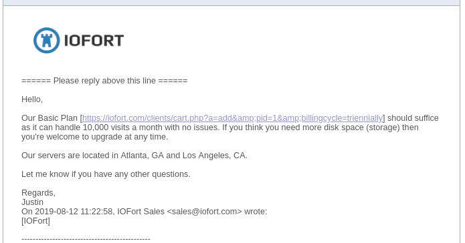Click the 'Regards,' closing line
Image resolution: width=465 pixels, height=243 pixels.
pyautogui.click(x=38, y=193)
